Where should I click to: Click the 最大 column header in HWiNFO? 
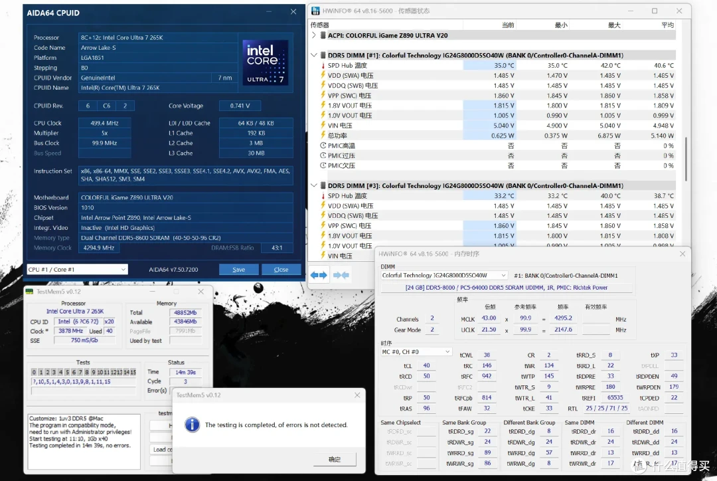pyautogui.click(x=614, y=25)
